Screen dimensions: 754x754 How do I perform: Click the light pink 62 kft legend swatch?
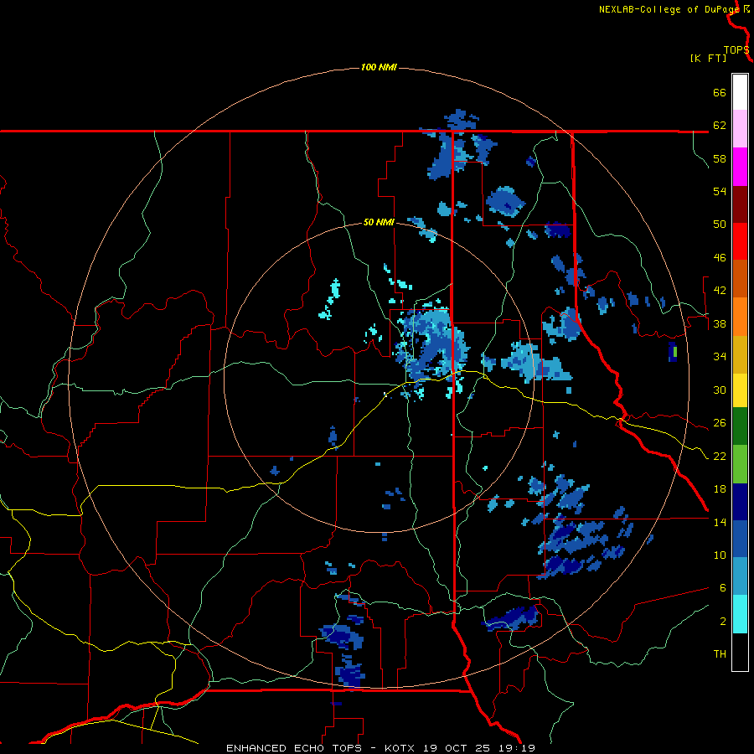click(x=740, y=129)
